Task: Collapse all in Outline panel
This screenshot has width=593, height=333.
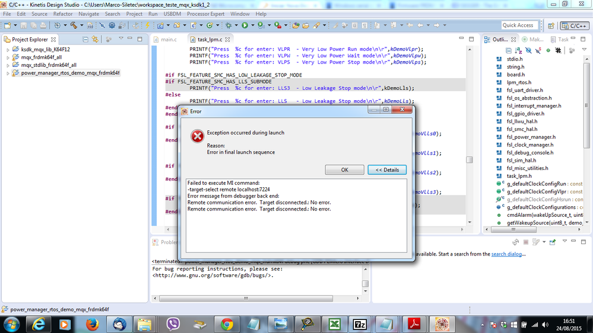Action: pos(509,50)
